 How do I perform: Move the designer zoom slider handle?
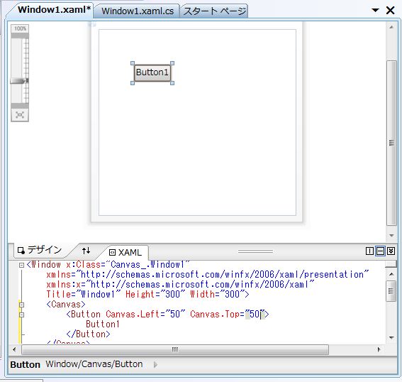point(18,81)
